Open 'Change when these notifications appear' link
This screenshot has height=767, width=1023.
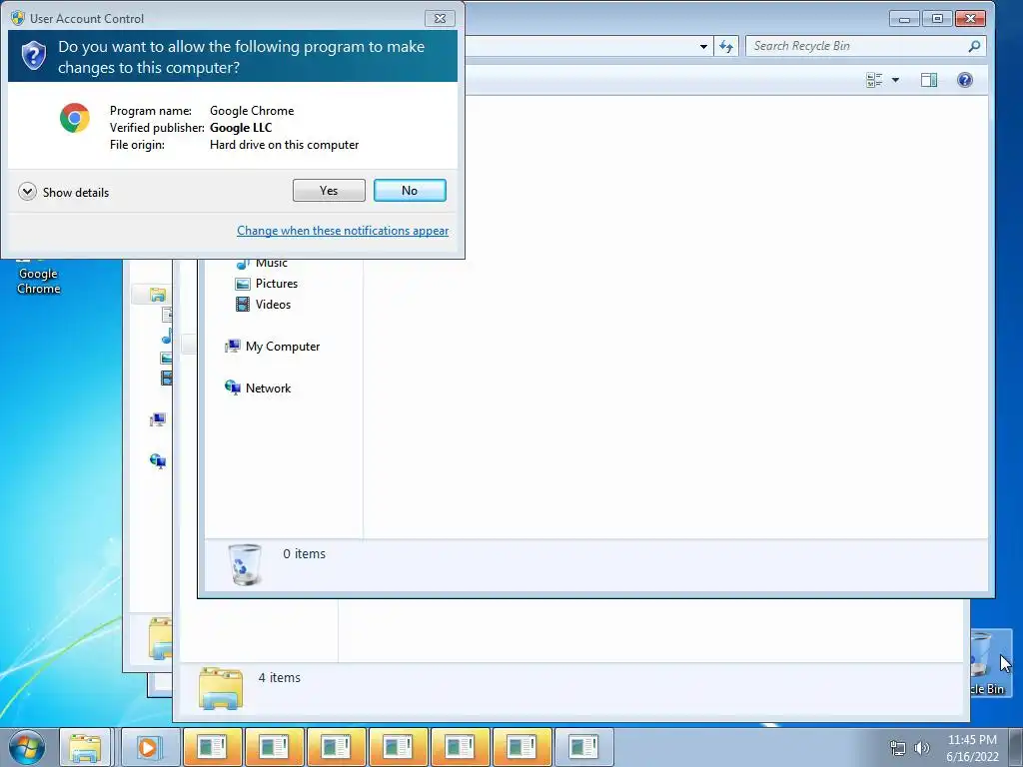[x=343, y=231]
